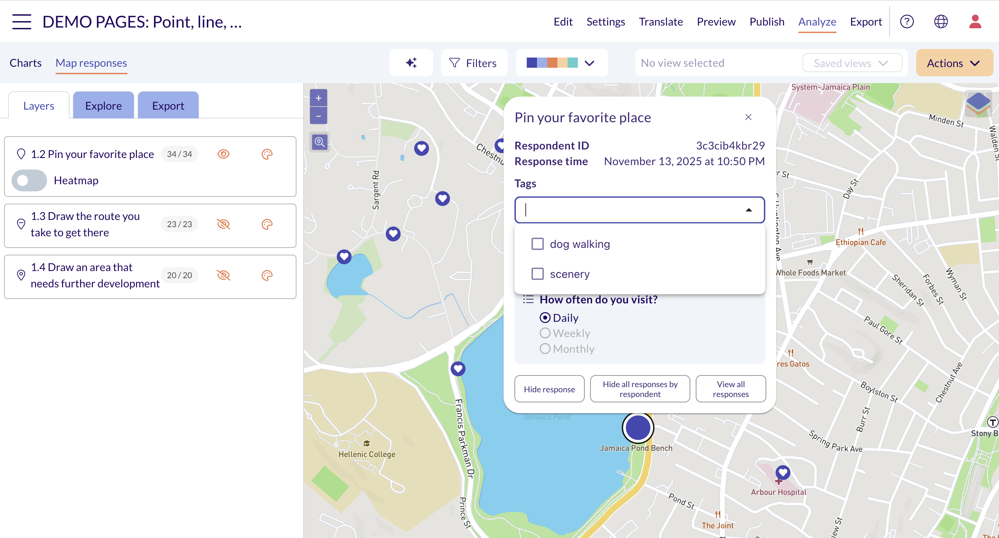Screen dimensions: 999x538
Task: Go to the Settings page
Action: pyautogui.click(x=605, y=22)
